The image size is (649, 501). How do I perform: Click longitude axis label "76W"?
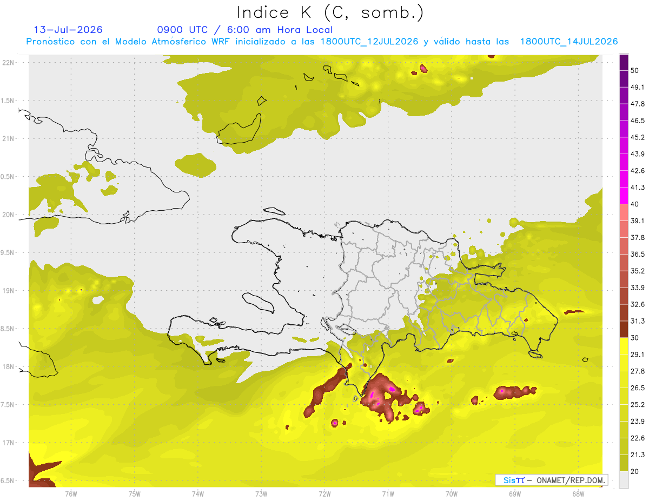(x=71, y=494)
